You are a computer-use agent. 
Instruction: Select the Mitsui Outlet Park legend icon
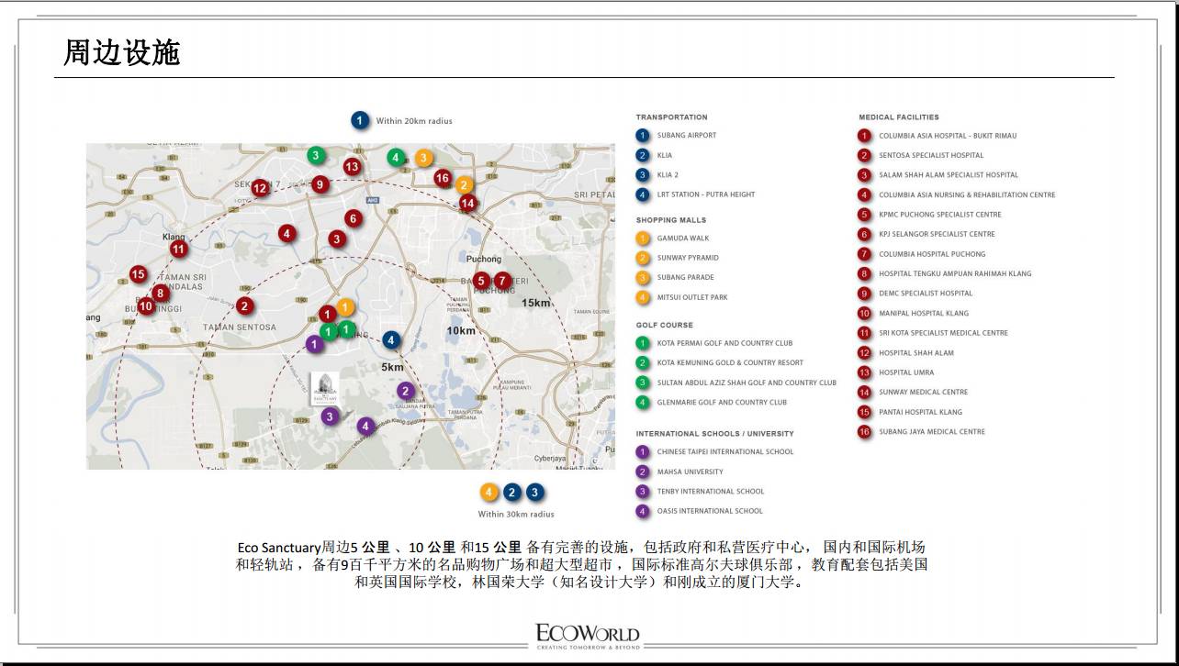643,297
